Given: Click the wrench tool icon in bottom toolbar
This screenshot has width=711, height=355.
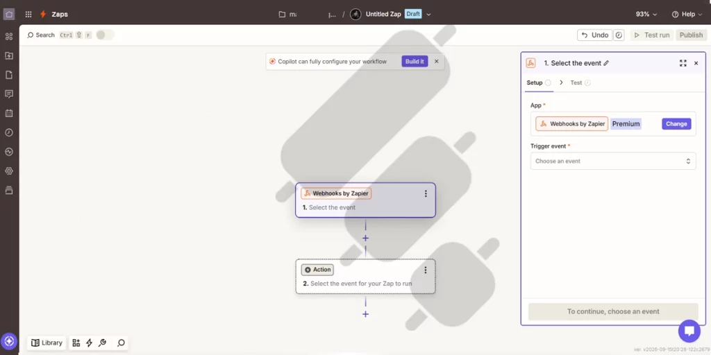Looking at the screenshot, I should tap(103, 343).
